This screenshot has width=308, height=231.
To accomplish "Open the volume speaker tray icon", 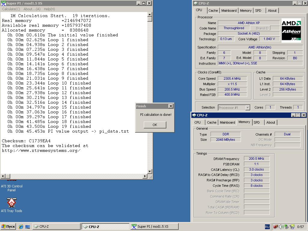I will [281, 227].
